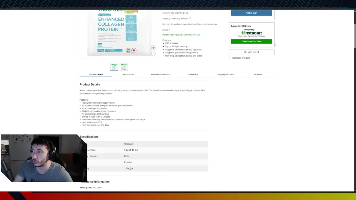Click the '2 kg (4.41 lb.)' value
The width and height of the screenshot is (356, 200).
(131, 150)
